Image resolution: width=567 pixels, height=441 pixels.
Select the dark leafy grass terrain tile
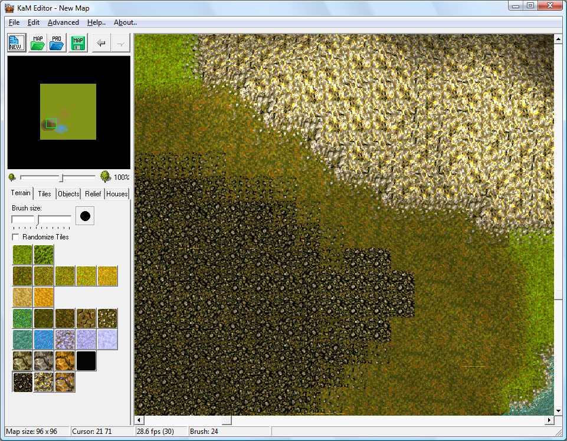pos(44,255)
